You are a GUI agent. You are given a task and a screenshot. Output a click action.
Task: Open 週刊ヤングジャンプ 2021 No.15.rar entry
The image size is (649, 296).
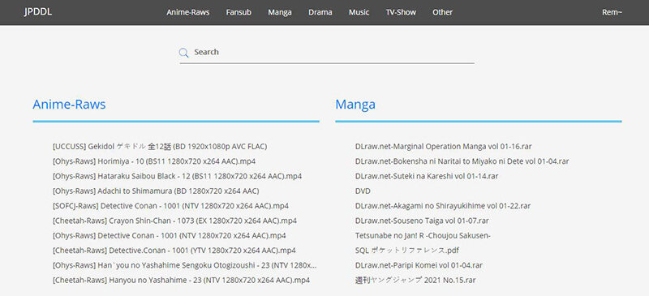point(415,281)
